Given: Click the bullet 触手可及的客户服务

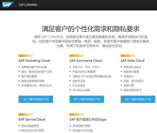Looking at the screenshot, I should (x=33, y=131).
